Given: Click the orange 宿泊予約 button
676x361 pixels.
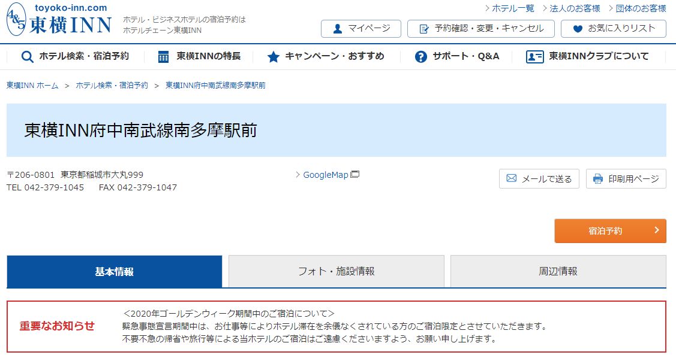Looking at the screenshot, I should click(x=610, y=230).
